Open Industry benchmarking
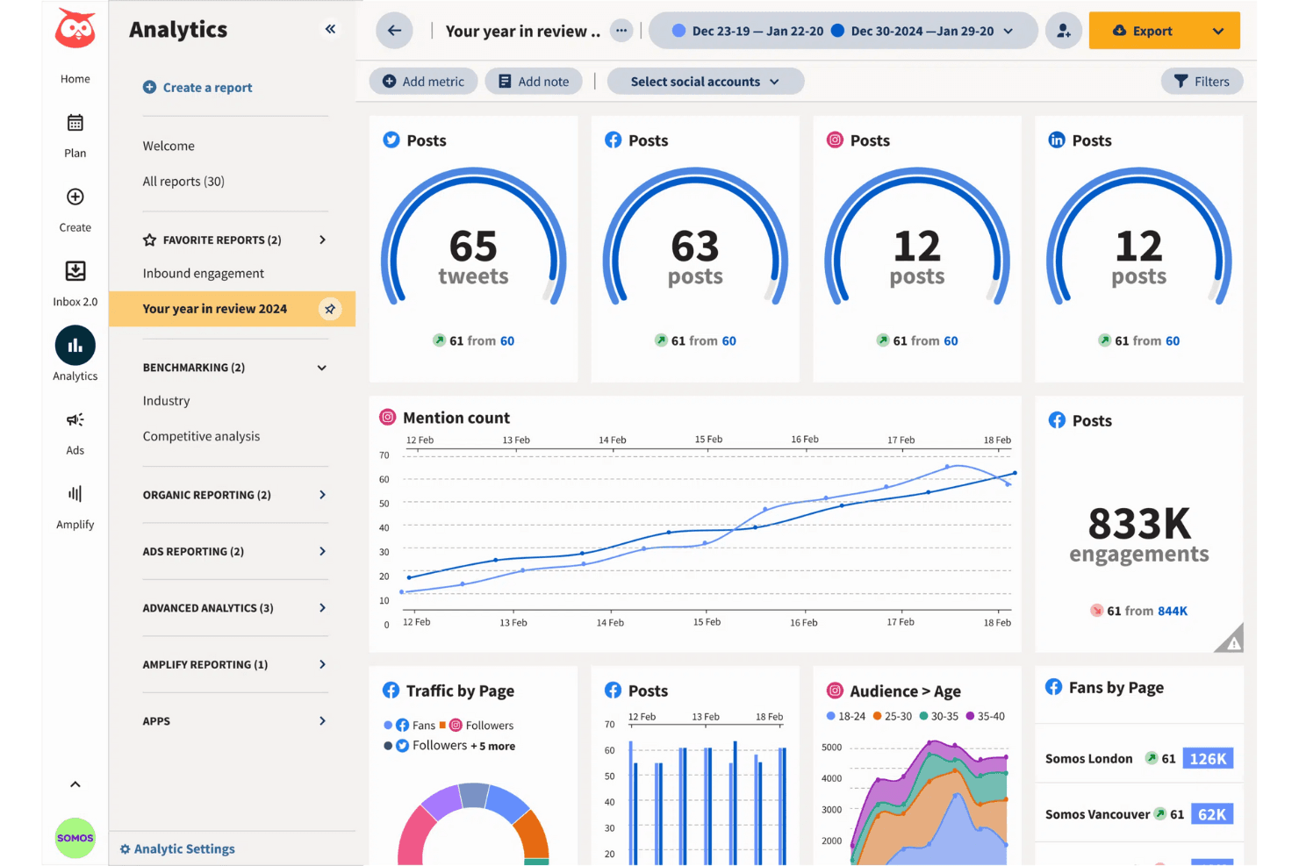Screen dimensions: 1299x866 coord(166,401)
